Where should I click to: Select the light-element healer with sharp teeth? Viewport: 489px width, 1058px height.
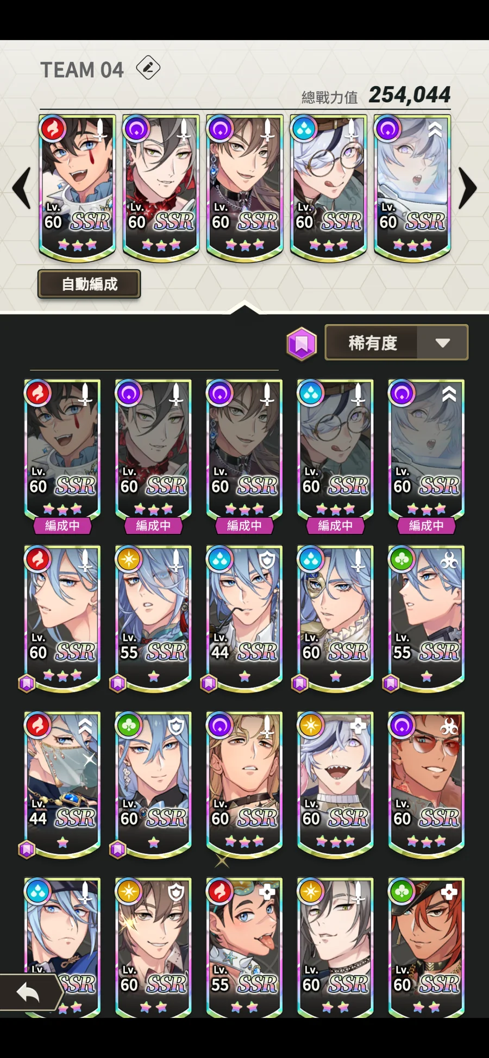point(335,785)
